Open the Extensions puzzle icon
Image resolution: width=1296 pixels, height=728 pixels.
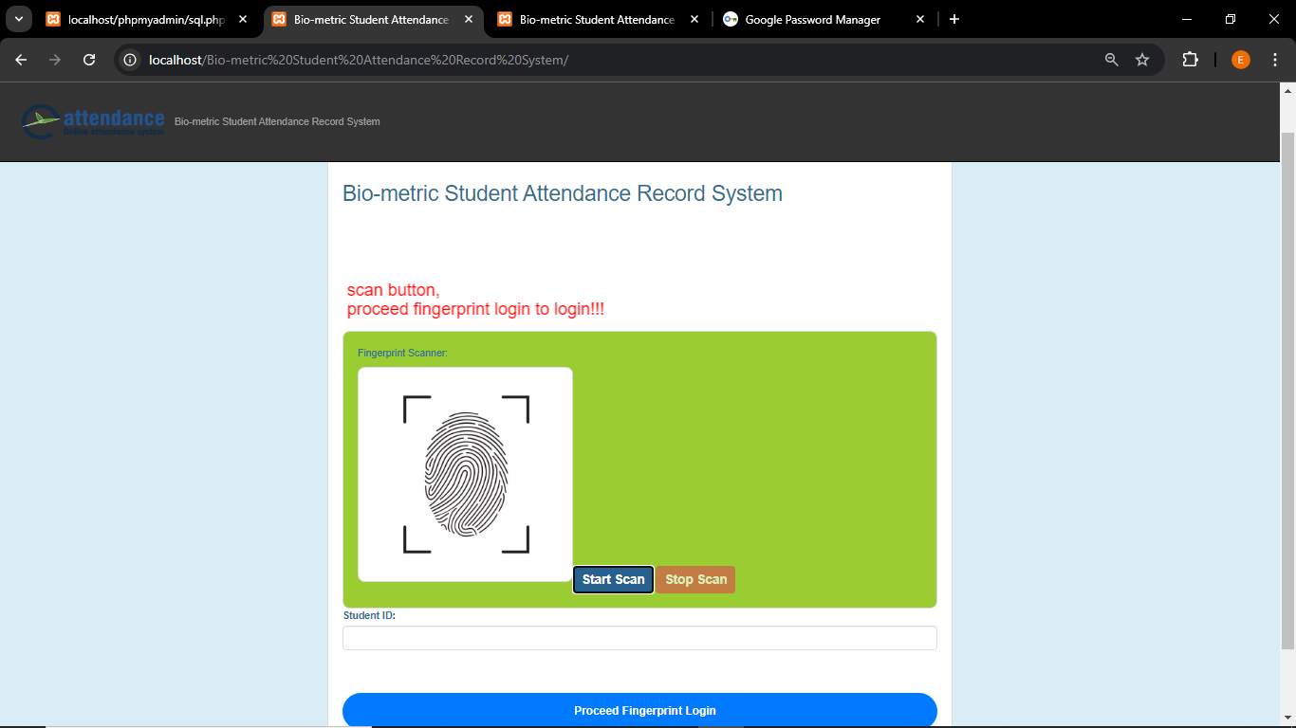point(1190,60)
